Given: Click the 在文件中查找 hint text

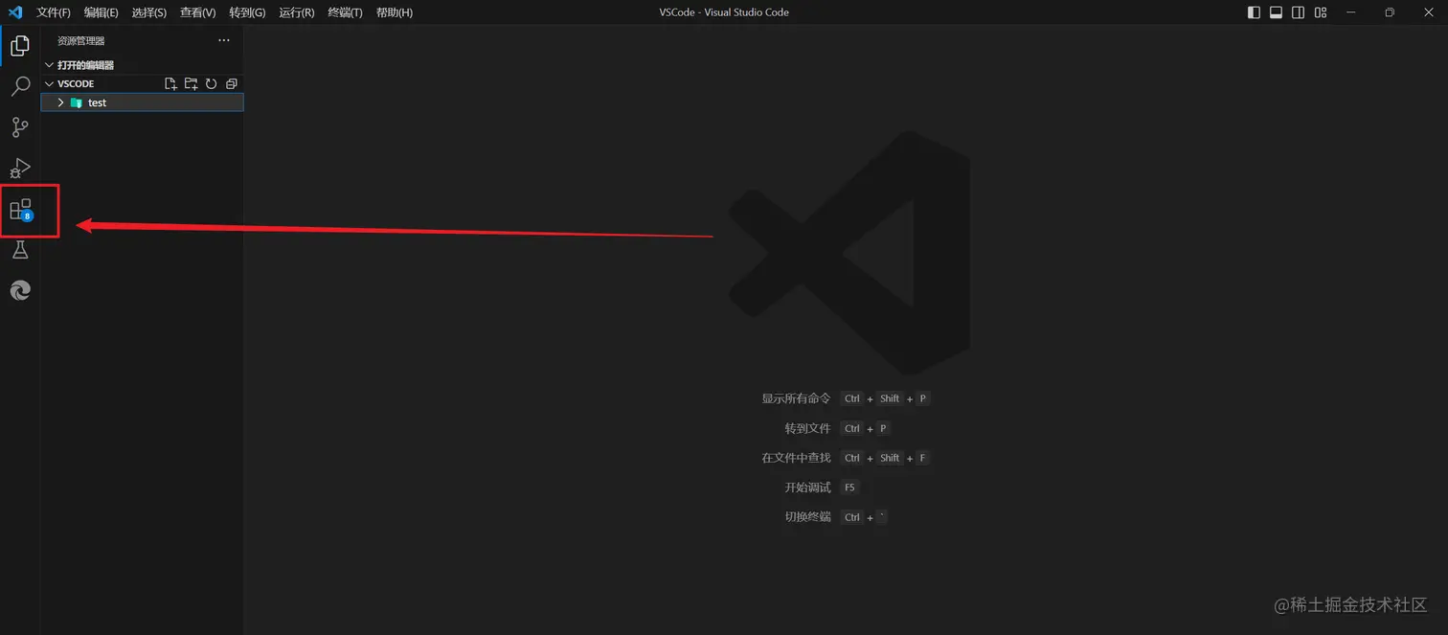Looking at the screenshot, I should [x=796, y=458].
